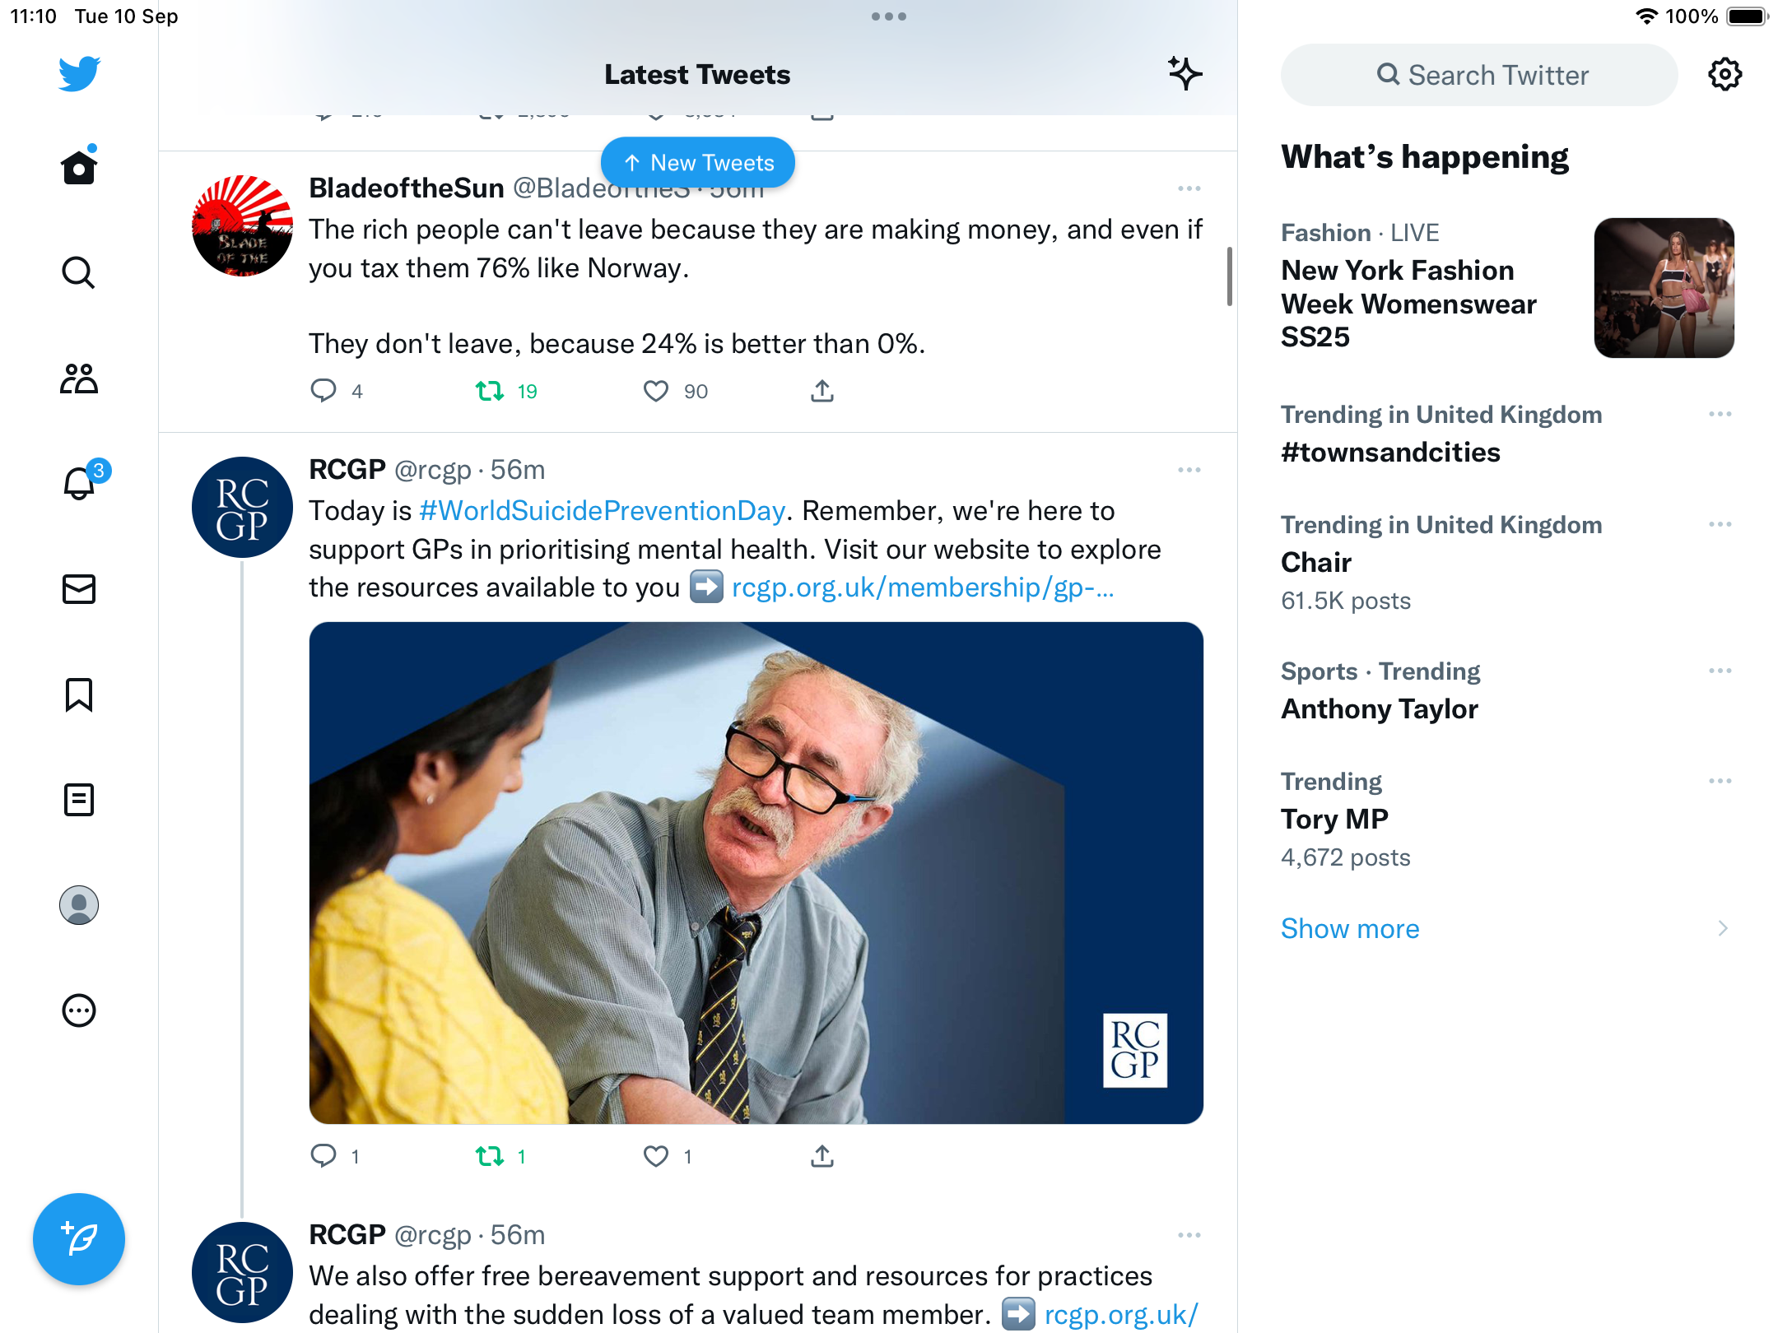Load New Tweets pill button
1778x1333 pixels.
tap(698, 162)
